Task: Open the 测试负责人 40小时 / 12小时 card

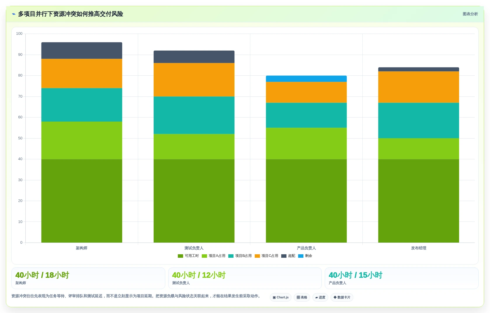Action: pyautogui.click(x=245, y=279)
